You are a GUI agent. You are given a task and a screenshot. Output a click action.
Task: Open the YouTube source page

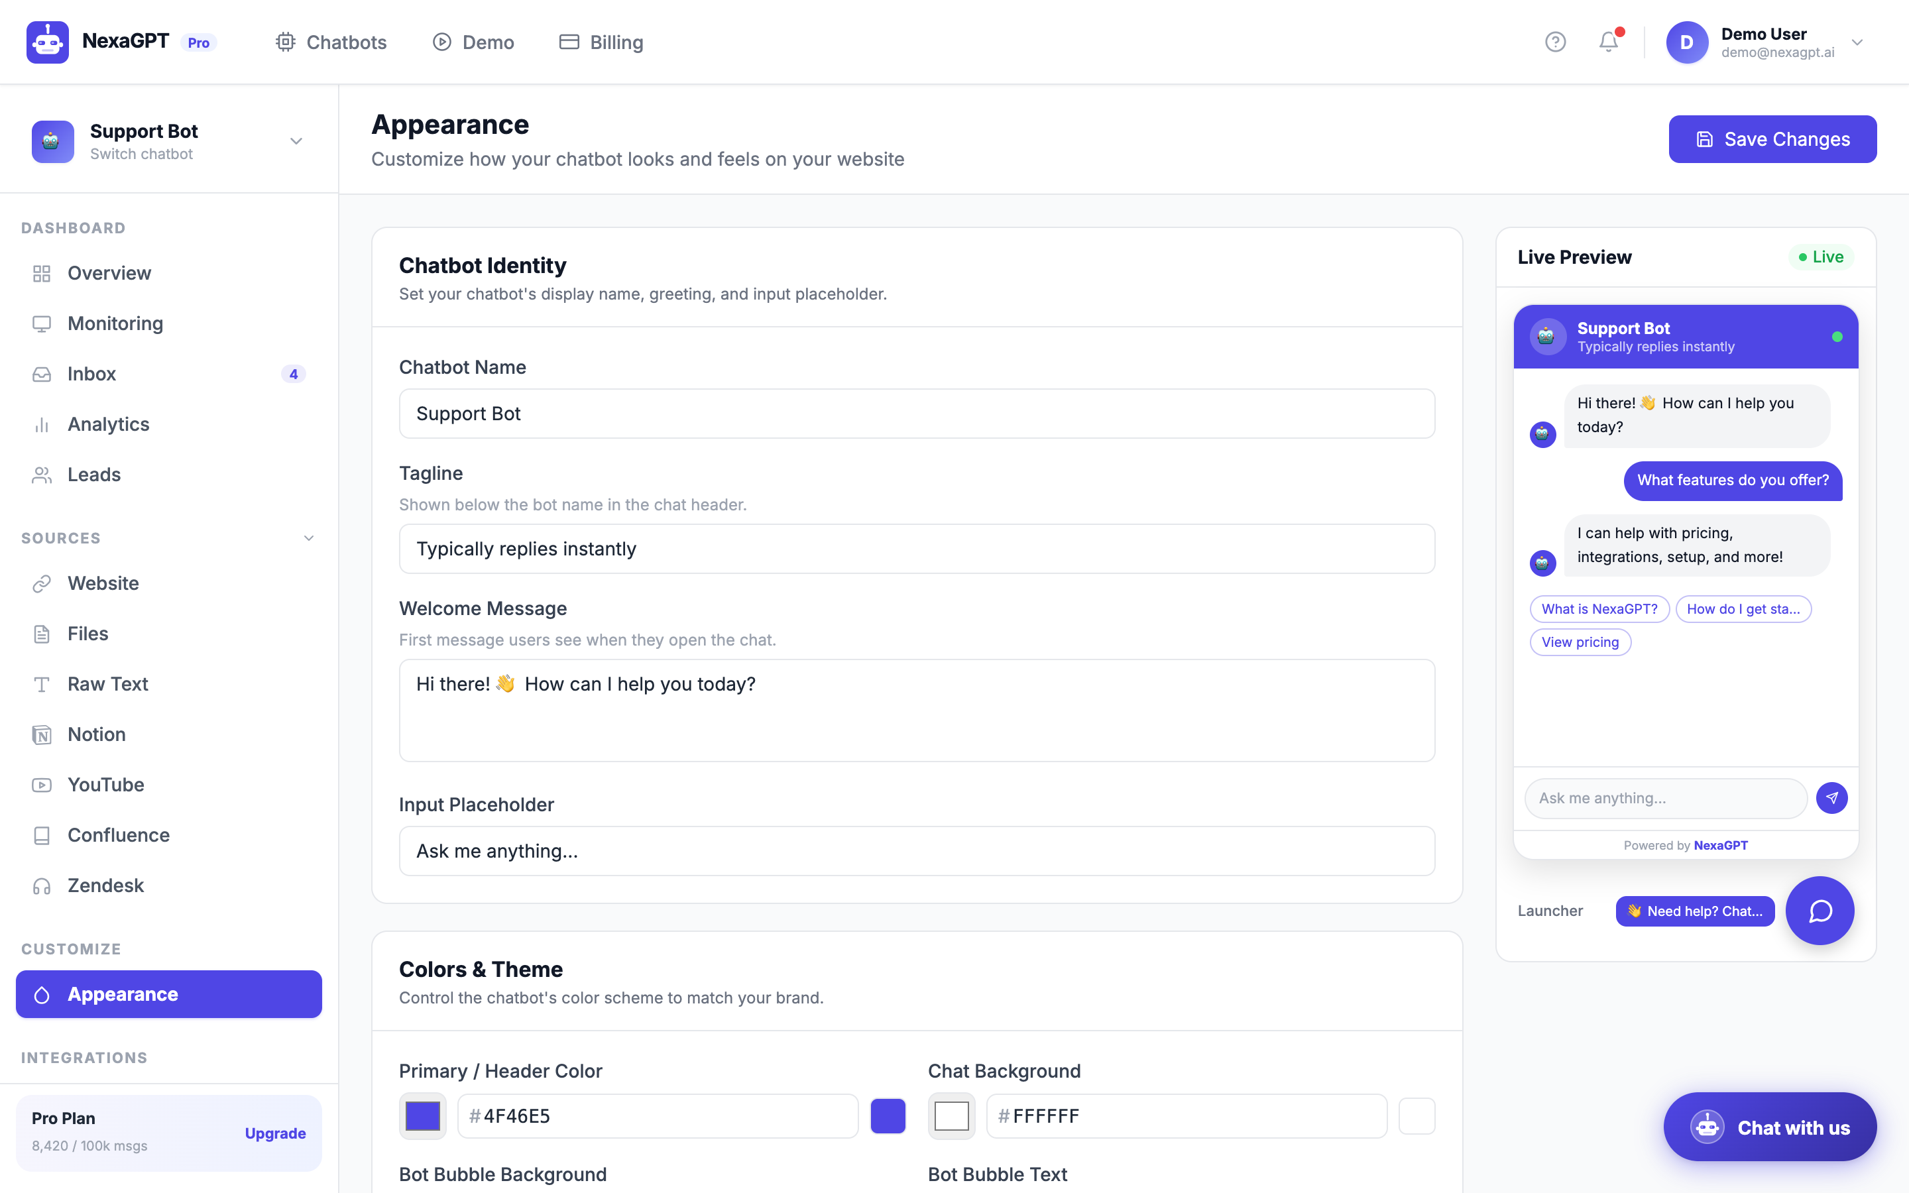tap(169, 785)
